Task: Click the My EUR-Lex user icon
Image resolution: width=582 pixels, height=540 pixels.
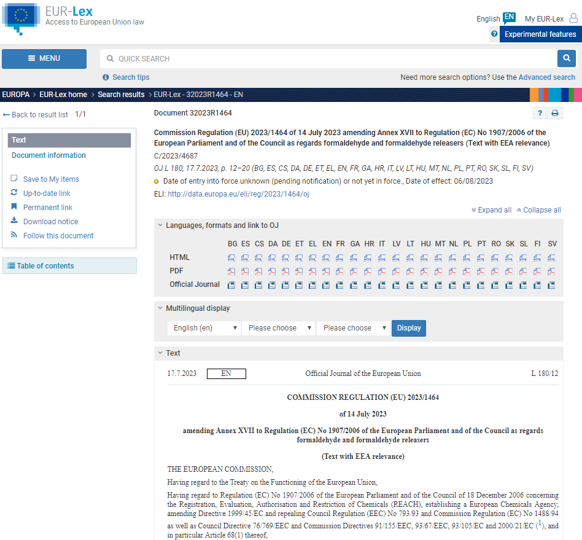Action: 573,18
